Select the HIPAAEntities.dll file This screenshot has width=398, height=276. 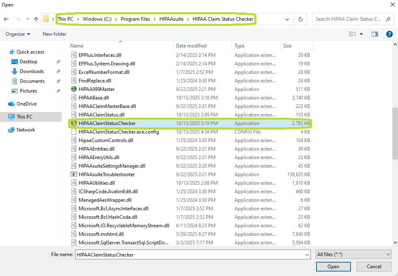click(x=97, y=149)
